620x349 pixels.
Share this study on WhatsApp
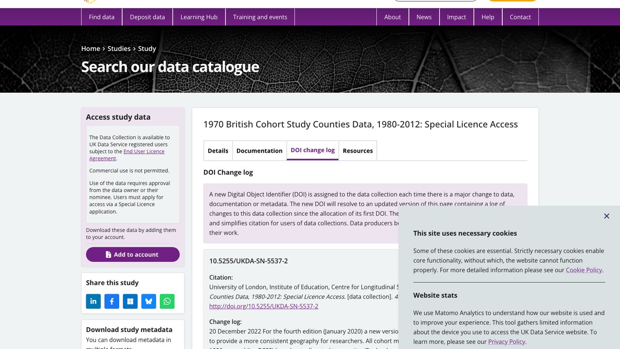[x=167, y=301]
